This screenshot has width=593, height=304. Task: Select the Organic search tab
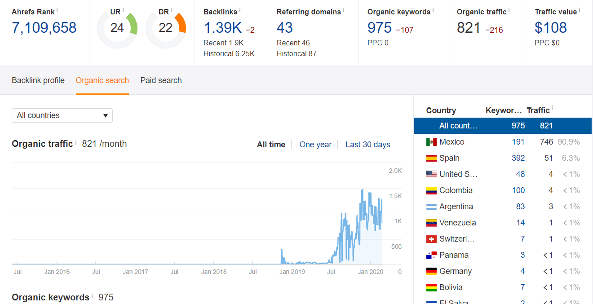pyautogui.click(x=102, y=80)
